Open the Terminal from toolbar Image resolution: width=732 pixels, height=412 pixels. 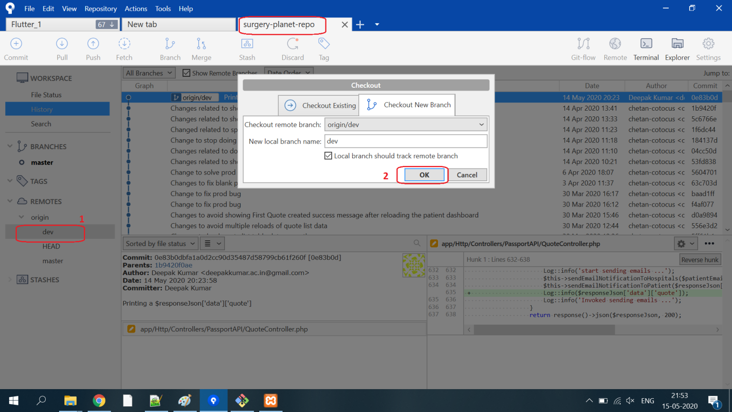646,49
